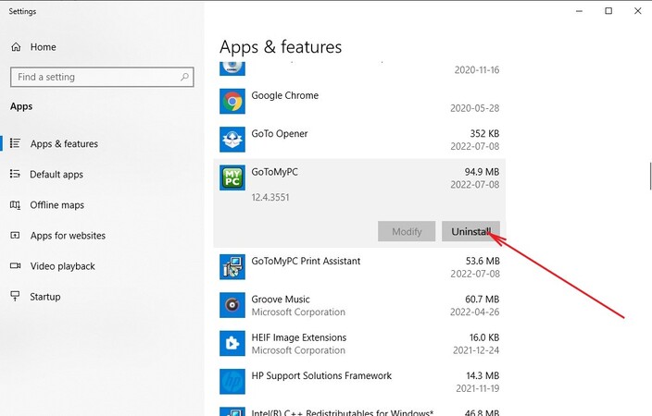Maximize the Settings window
The image size is (652, 416).
click(x=608, y=11)
